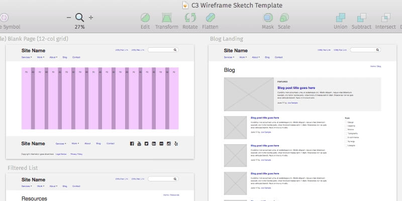
Task: Apply the Union boolean operation
Action: pos(341,18)
